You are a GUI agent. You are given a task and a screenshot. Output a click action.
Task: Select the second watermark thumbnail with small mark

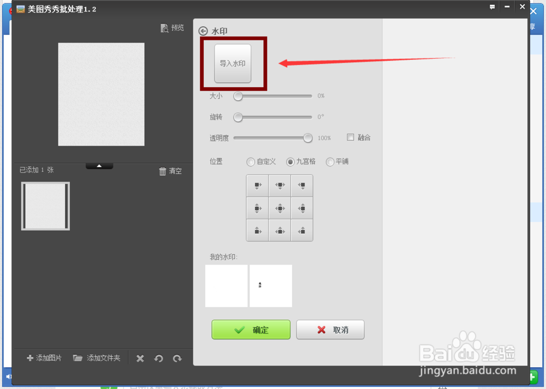pos(271,286)
